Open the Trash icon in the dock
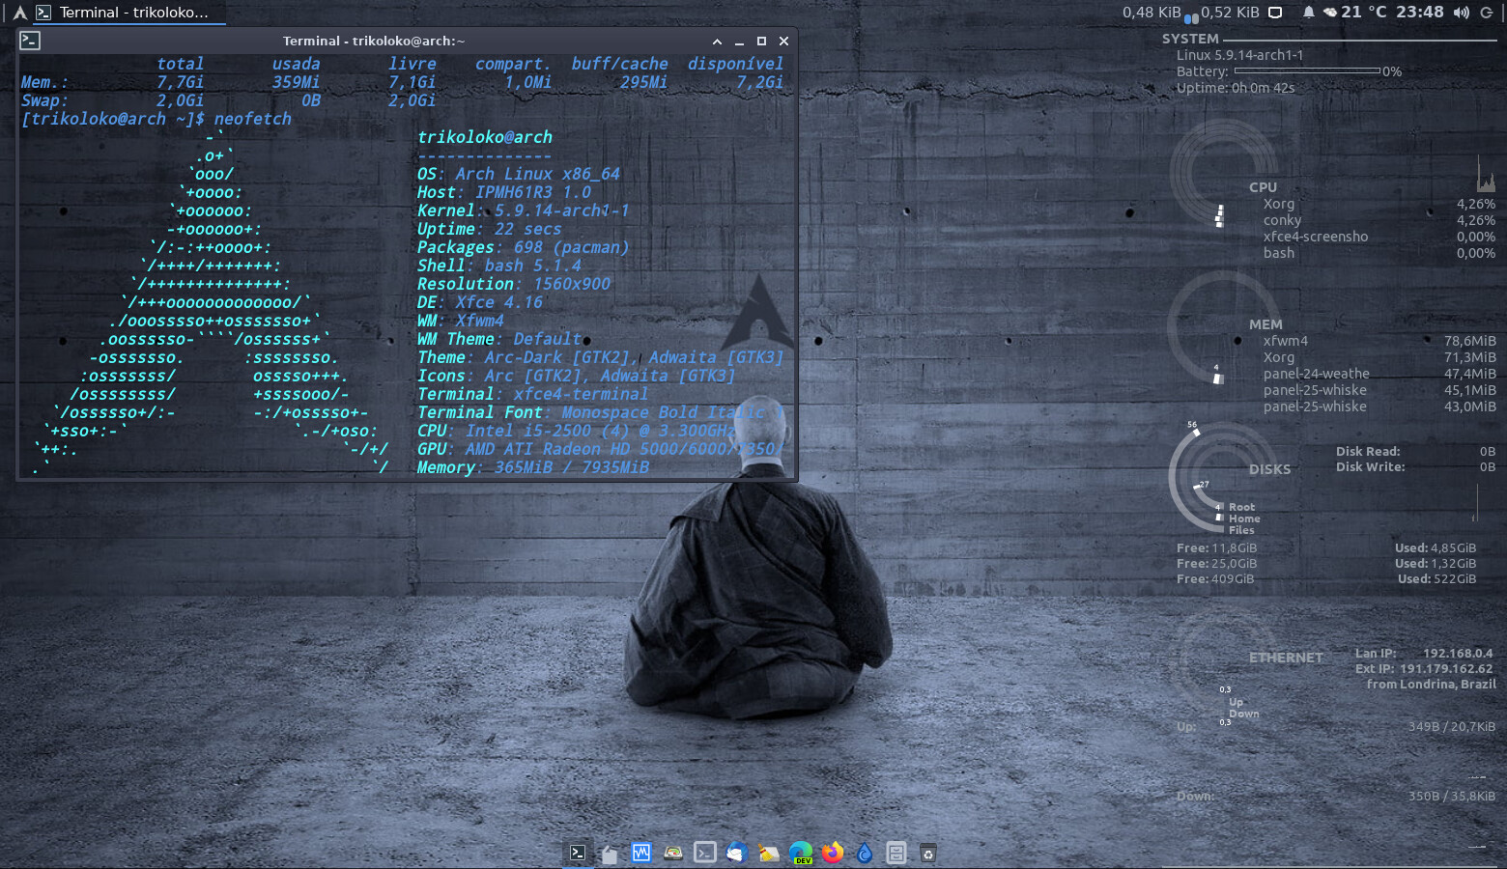This screenshot has height=869, width=1507. tap(927, 853)
